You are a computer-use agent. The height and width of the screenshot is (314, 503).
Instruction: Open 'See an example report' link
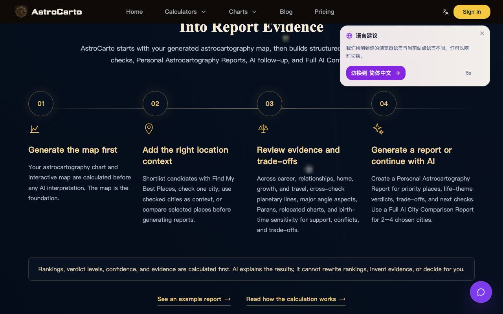(194, 299)
